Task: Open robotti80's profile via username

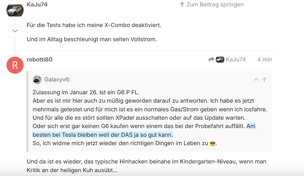Action: [x=39, y=60]
